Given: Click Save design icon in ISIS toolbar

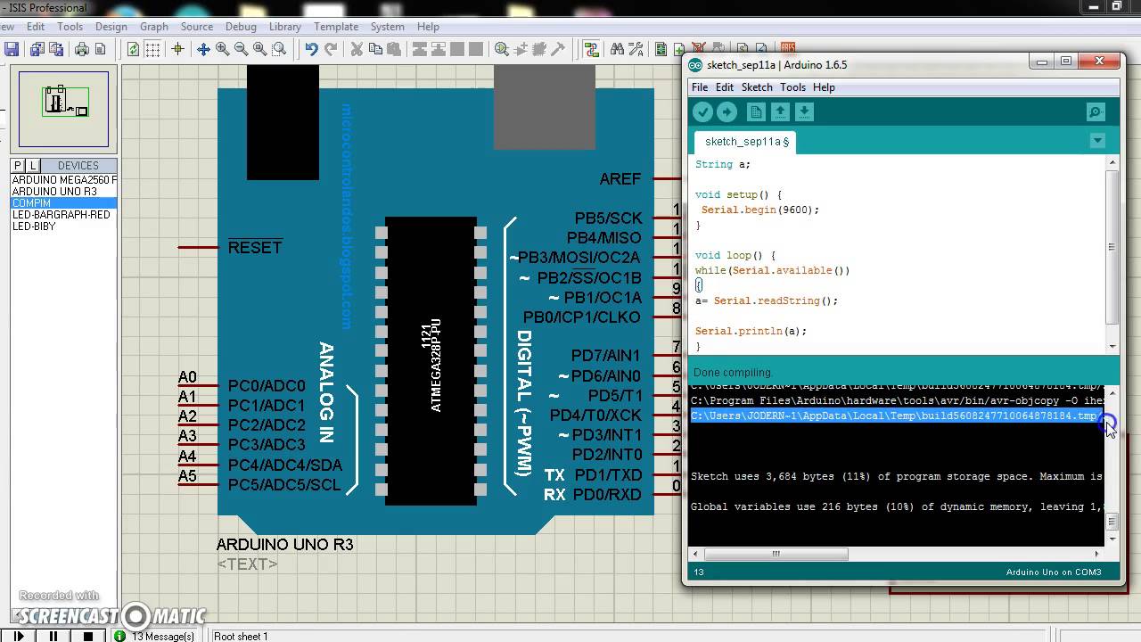Looking at the screenshot, I should pos(12,50).
